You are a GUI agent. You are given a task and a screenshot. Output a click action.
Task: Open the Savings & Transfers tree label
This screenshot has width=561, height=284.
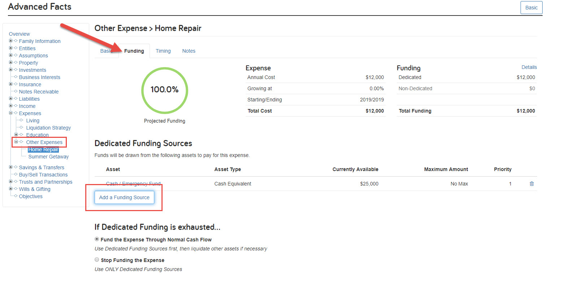coord(42,167)
